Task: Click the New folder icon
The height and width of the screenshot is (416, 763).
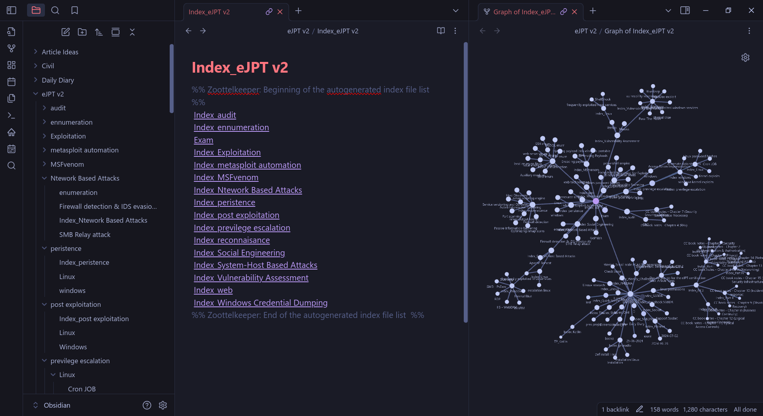Action: coord(82,32)
